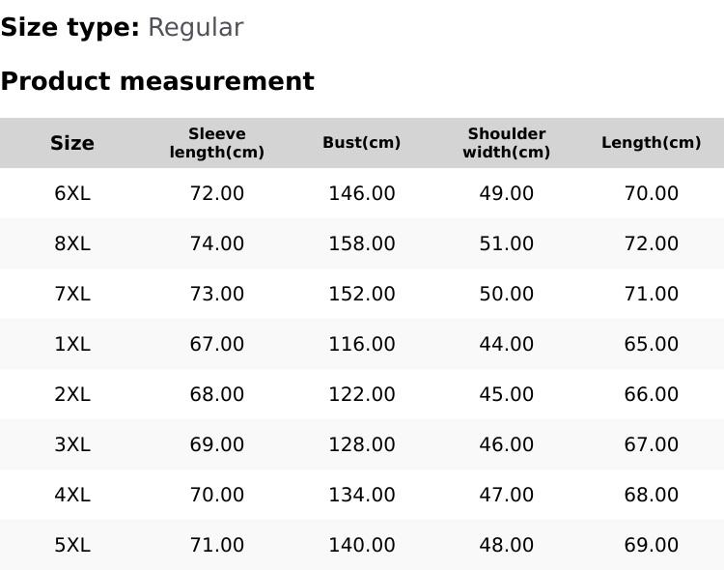Click the Size type label
Screen dimensions: 724x570
(x=70, y=28)
